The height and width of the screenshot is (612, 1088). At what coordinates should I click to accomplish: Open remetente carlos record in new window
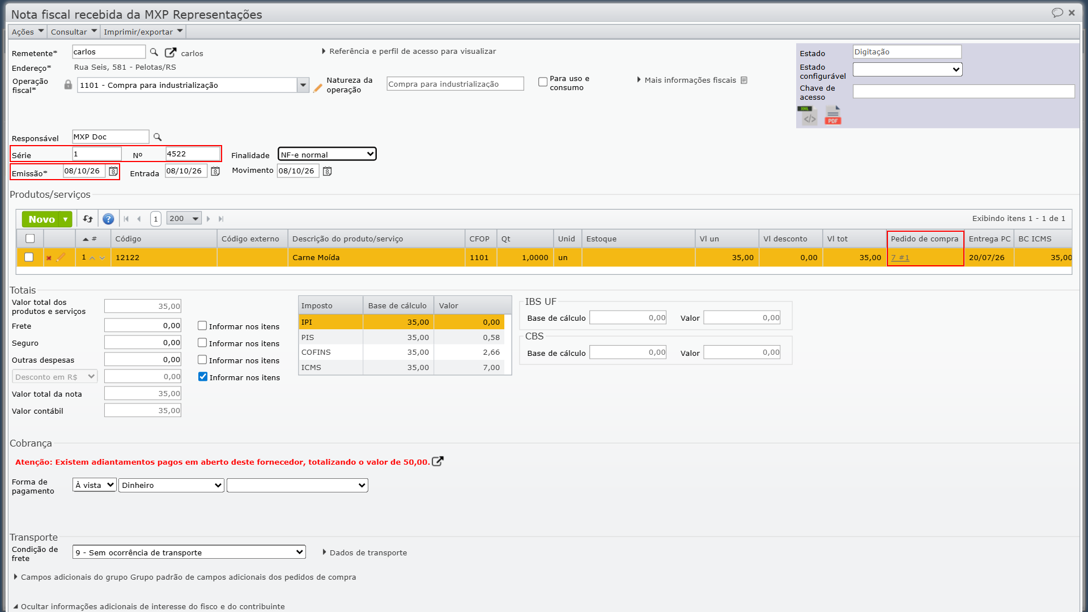point(170,52)
